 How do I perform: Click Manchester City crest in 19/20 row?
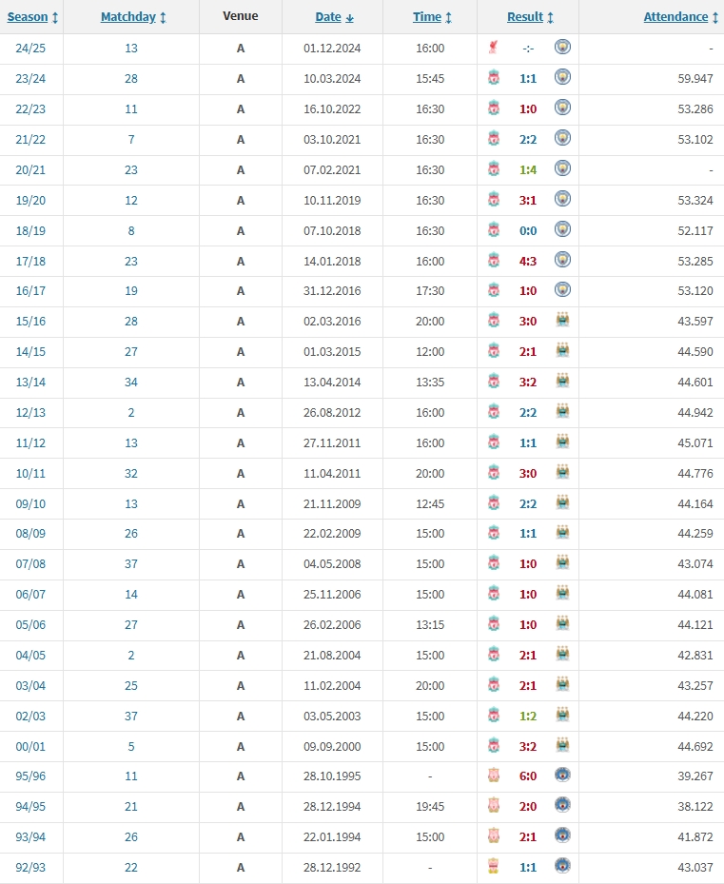point(562,200)
